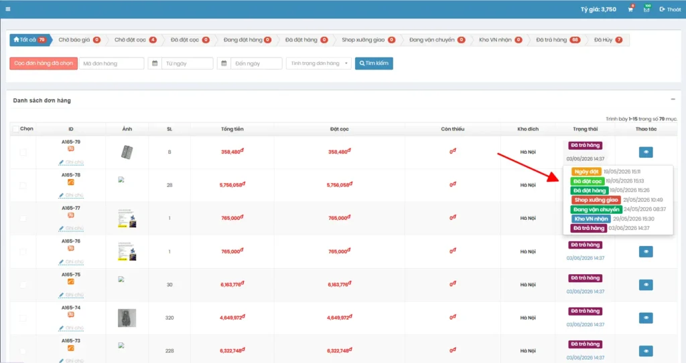
Task: Click the Mã đơn hàng input field
Action: click(x=112, y=64)
